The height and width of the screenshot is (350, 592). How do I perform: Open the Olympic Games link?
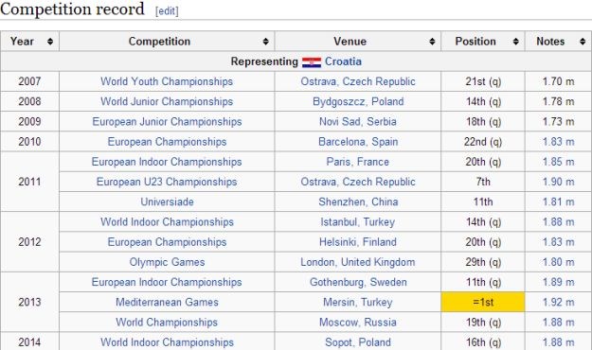click(167, 262)
